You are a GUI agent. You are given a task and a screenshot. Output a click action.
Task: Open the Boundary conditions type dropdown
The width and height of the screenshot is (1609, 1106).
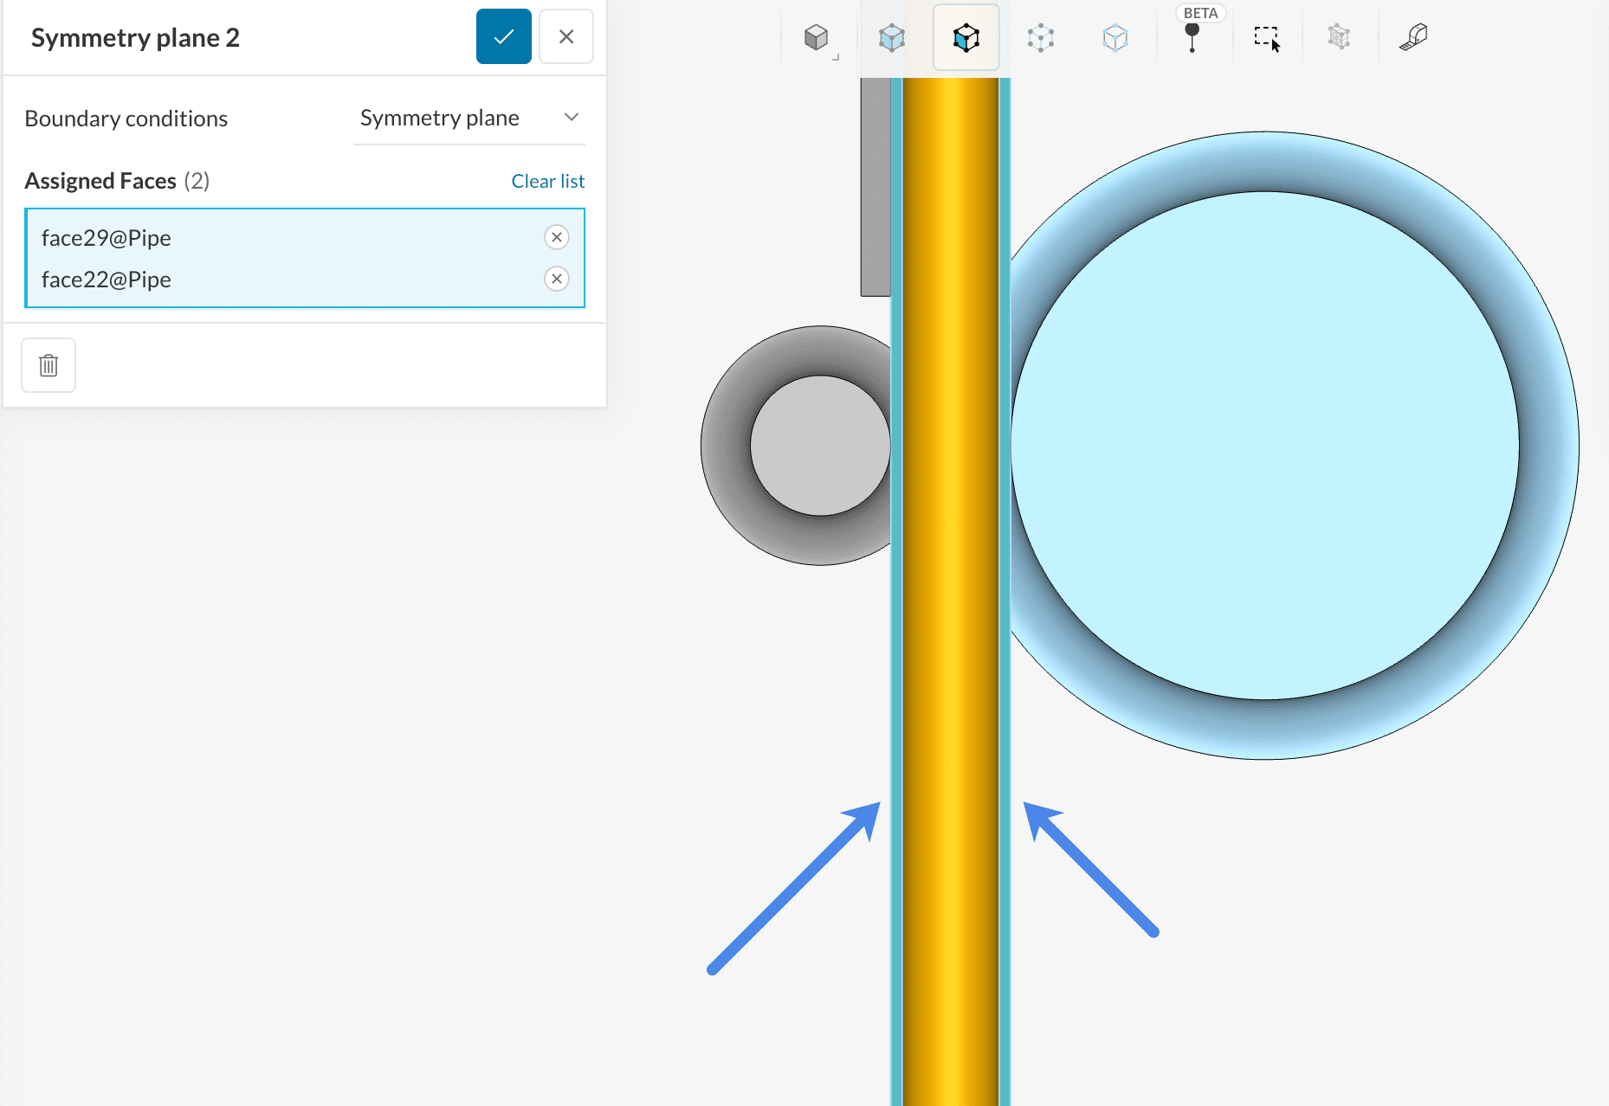click(468, 118)
